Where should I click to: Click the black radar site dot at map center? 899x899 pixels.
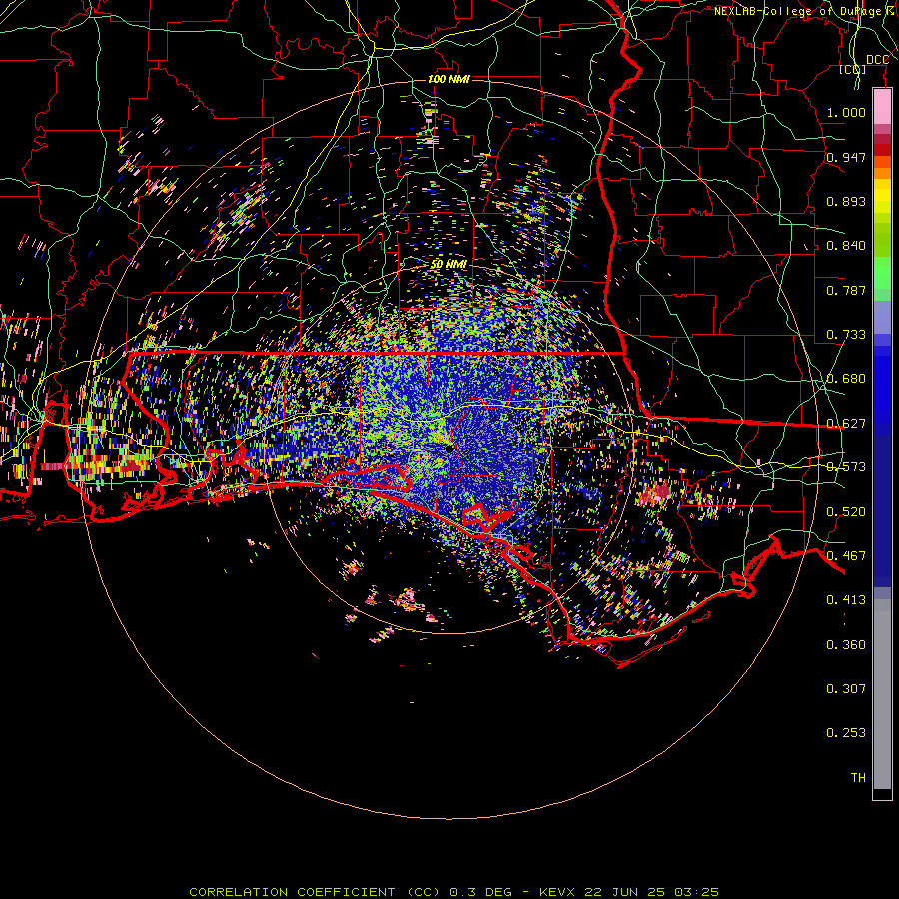coord(449,449)
